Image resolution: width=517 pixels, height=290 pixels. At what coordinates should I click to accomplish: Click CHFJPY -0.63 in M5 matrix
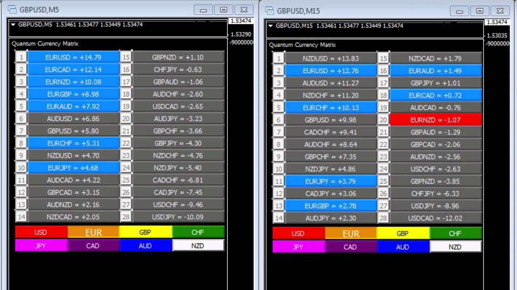[178, 70]
